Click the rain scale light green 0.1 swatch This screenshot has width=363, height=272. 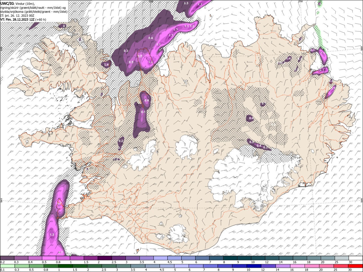(x=7, y=266)
